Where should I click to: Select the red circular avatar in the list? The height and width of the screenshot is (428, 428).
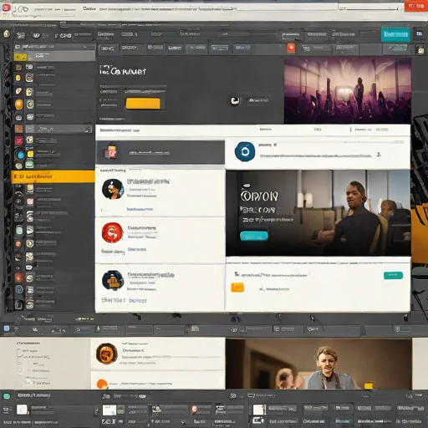112,232
